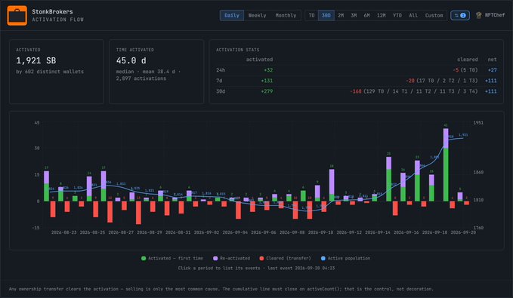Click the +131 activated value in 7d row
513x298 pixels.
coord(267,81)
